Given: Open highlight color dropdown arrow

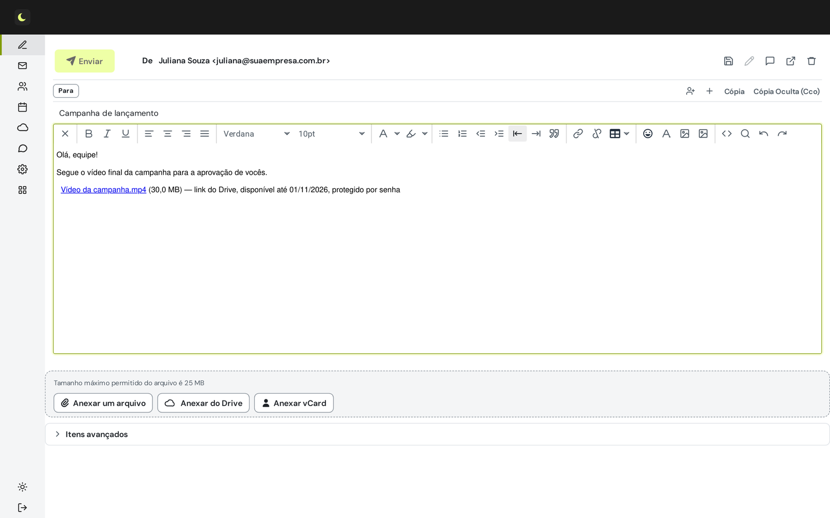Looking at the screenshot, I should [425, 134].
